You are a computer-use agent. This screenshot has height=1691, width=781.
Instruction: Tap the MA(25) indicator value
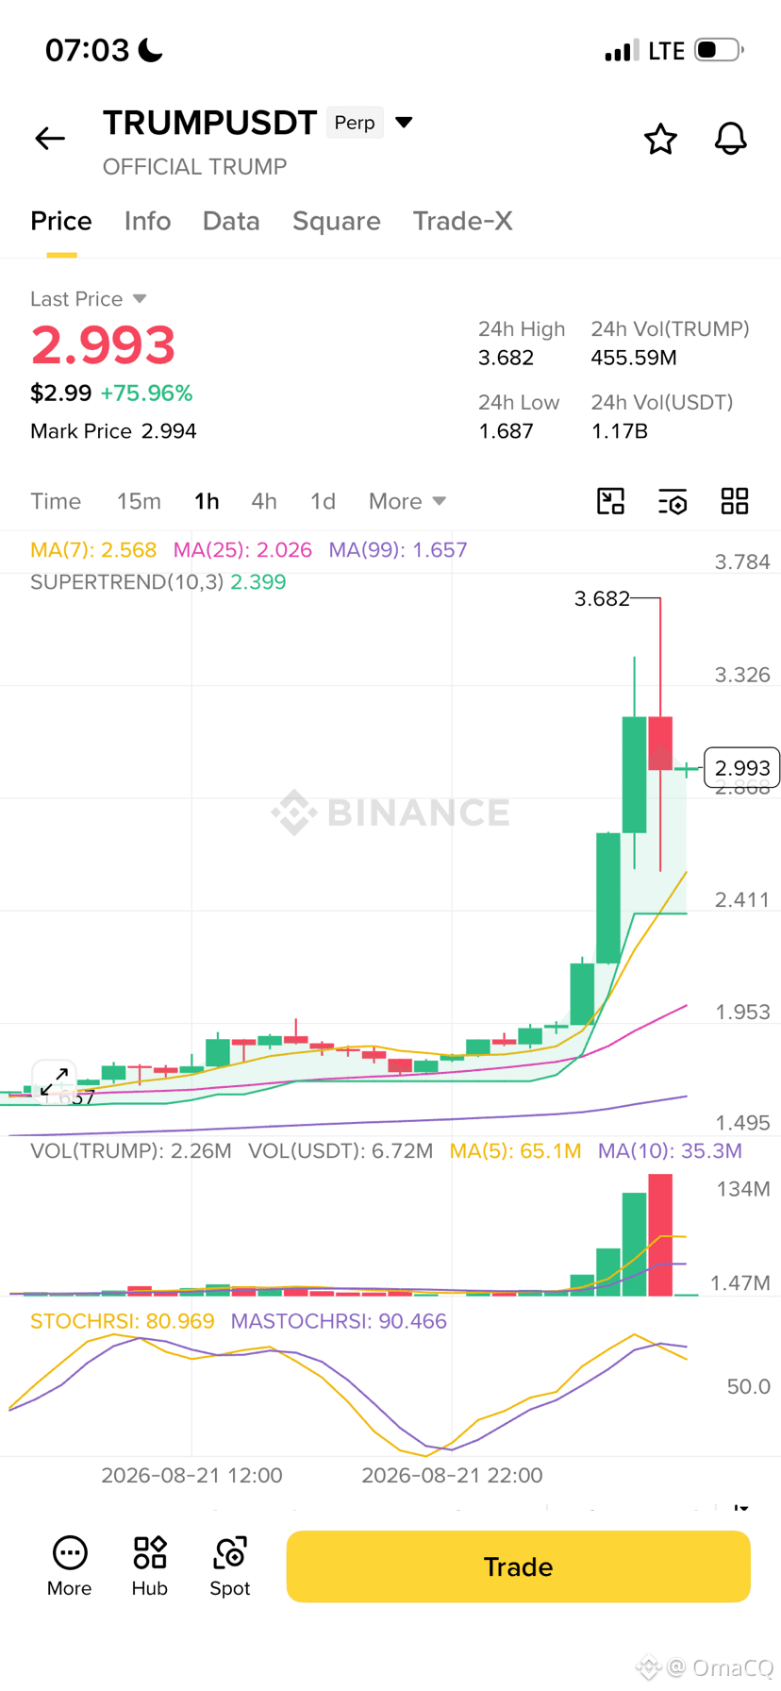[242, 550]
